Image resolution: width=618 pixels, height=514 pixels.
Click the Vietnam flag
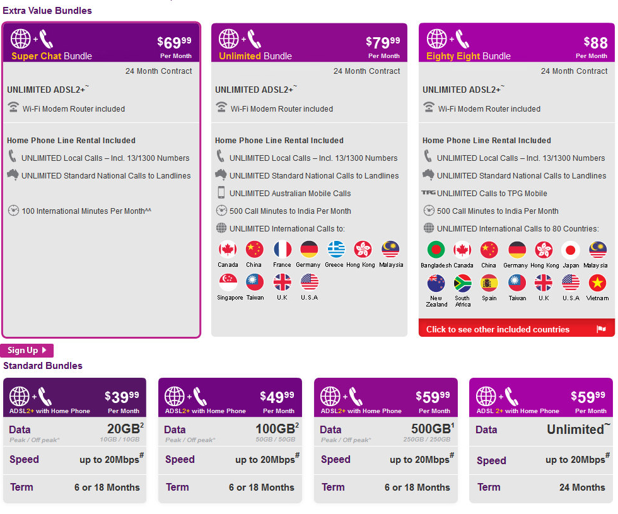pyautogui.click(x=597, y=283)
